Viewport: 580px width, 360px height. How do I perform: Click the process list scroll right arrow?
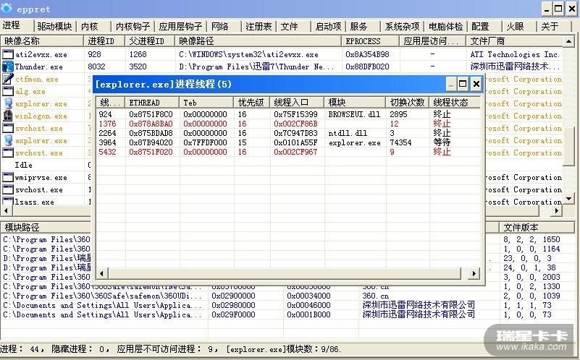(557, 211)
